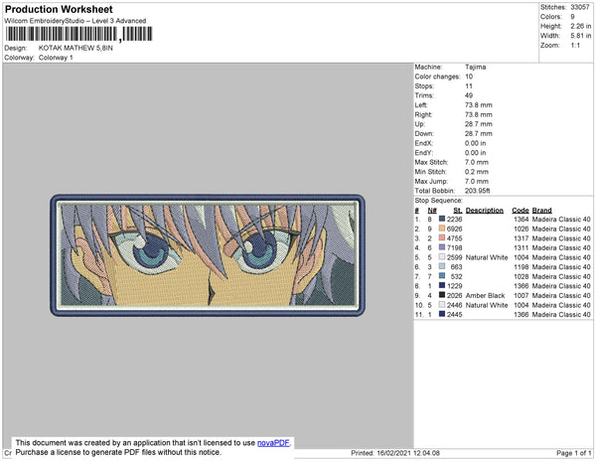Click the Colors value 9
596x461 pixels.
572,17
